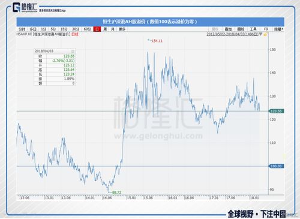
Task: Click the small yellow lock icon
Action: pos(265,35)
